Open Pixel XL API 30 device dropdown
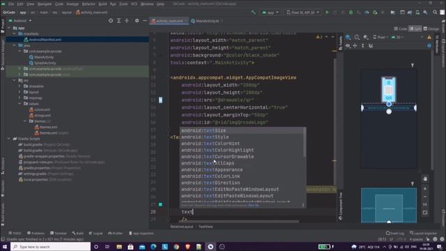 point(302,13)
